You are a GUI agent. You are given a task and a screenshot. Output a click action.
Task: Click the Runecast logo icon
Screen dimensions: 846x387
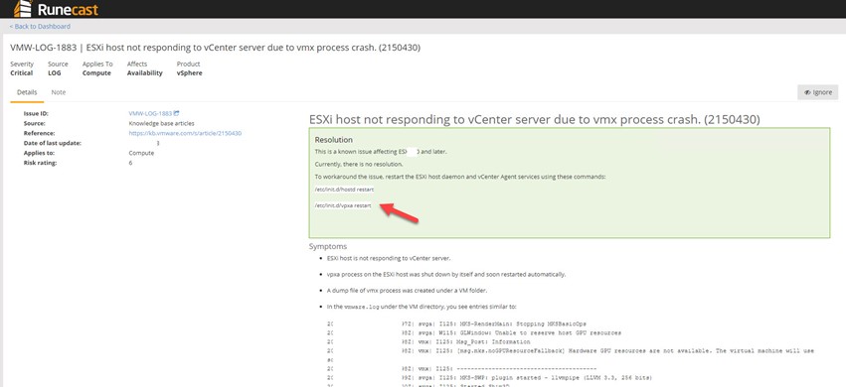click(23, 9)
